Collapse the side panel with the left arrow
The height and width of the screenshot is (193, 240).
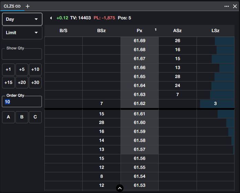pyautogui.click(x=51, y=18)
